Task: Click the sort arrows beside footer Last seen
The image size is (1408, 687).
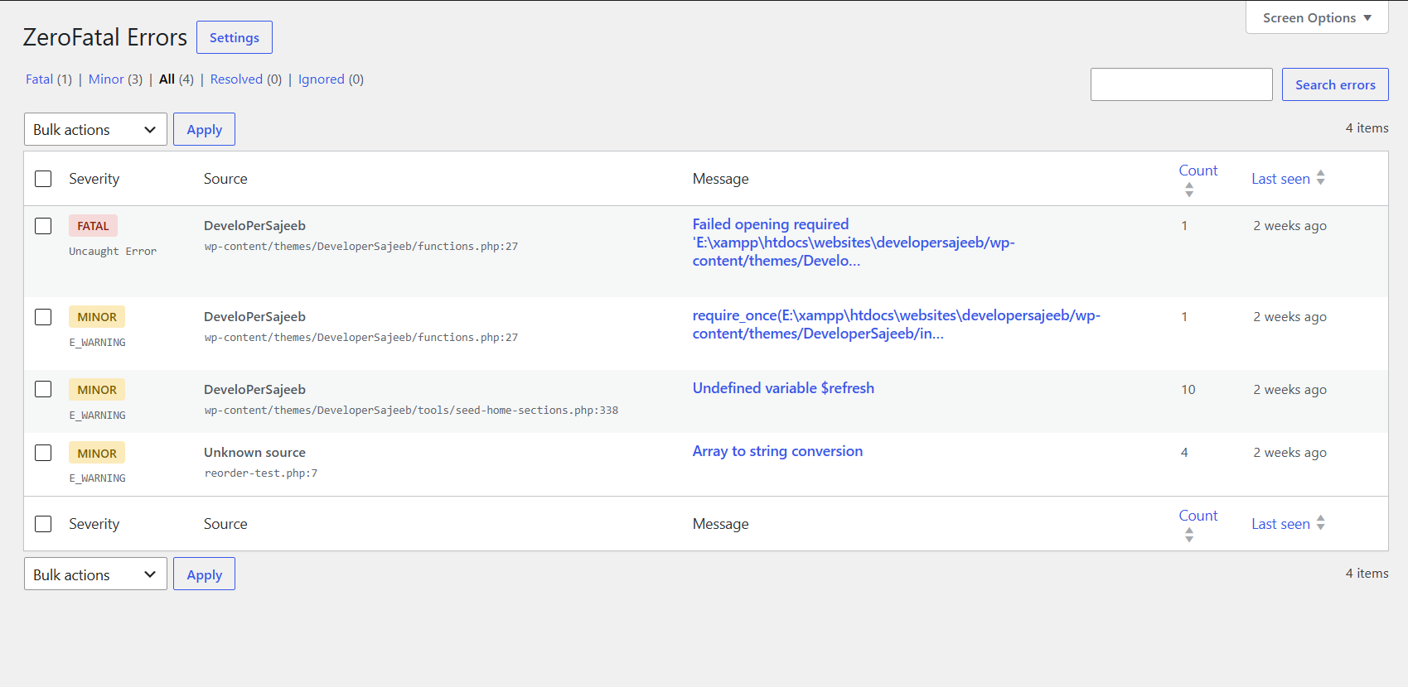Action: coord(1321,523)
